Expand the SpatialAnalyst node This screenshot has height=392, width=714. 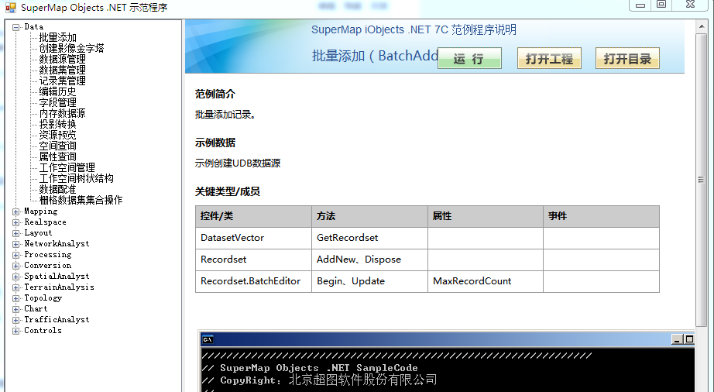[x=16, y=277]
